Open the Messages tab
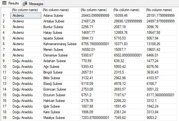Screen dimensions: 179x121 33,4
